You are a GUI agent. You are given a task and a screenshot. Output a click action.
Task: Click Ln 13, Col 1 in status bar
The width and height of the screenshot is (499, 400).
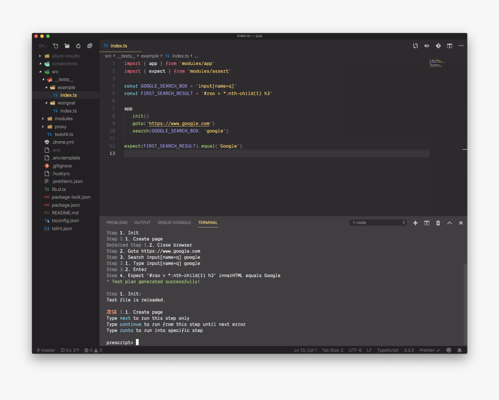(x=305, y=350)
